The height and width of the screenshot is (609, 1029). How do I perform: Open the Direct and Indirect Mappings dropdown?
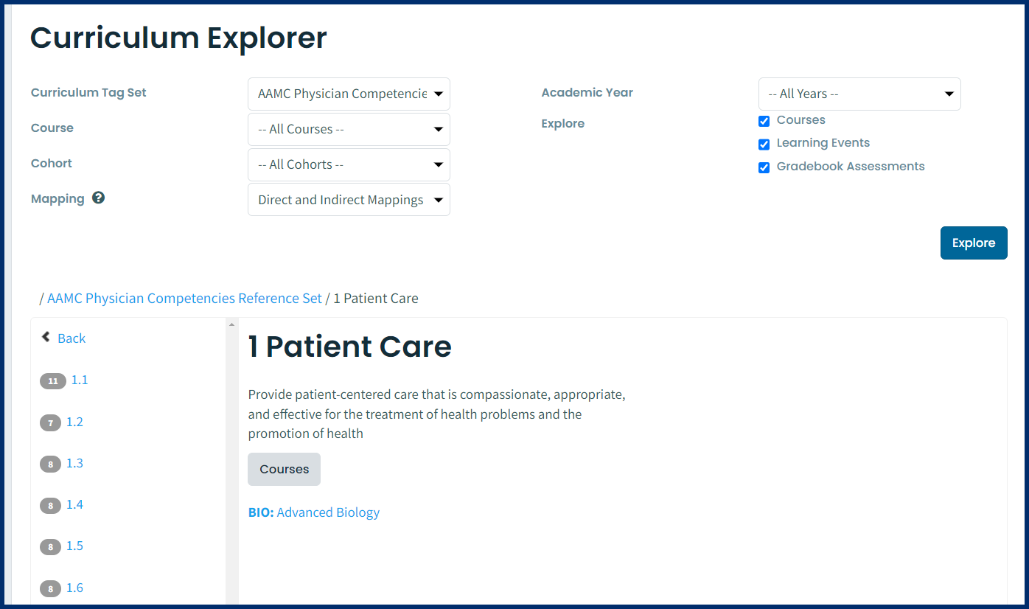coord(348,199)
